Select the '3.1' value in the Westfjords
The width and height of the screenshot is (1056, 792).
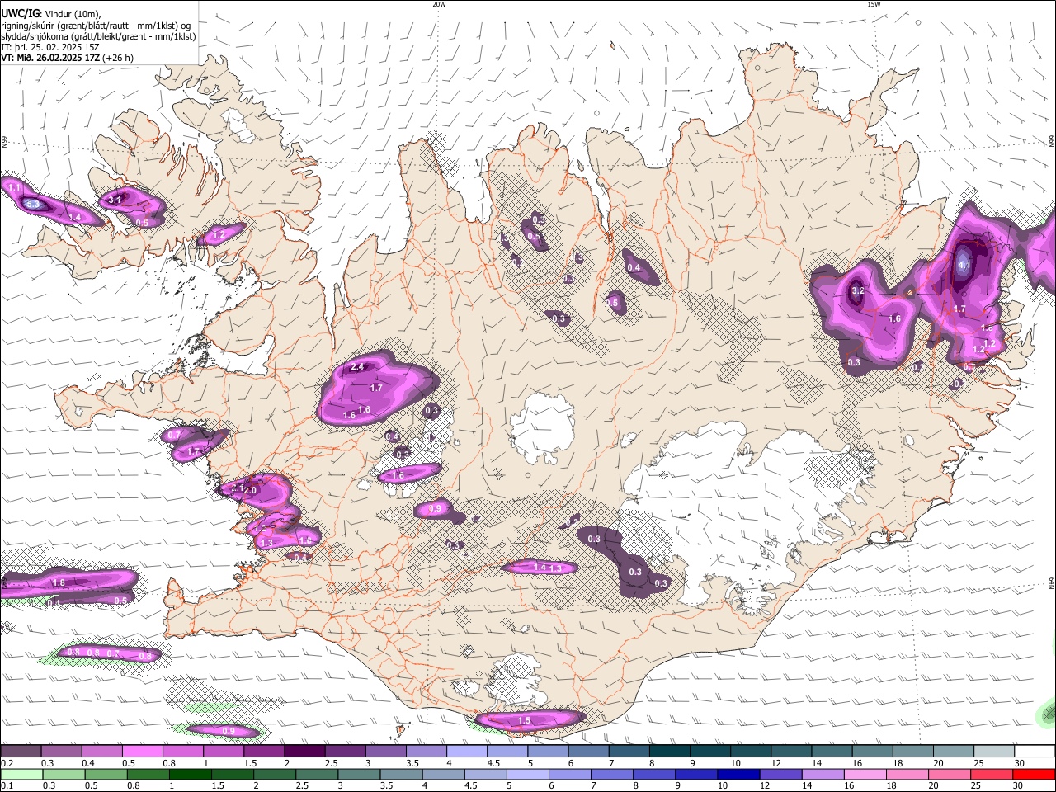[x=115, y=200]
